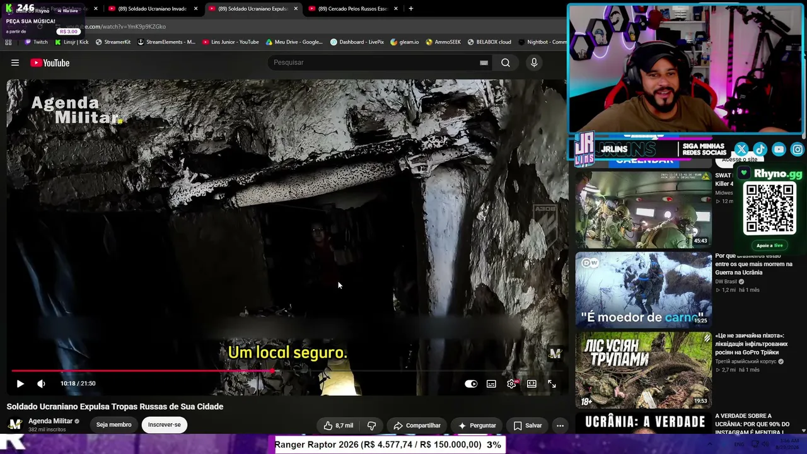Save video with the Salvar button
The height and width of the screenshot is (454, 807).
[x=527, y=426]
